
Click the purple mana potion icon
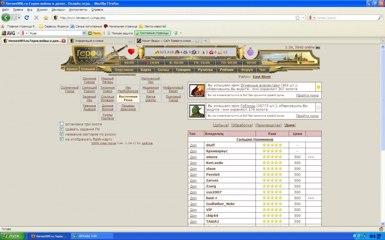[x=250, y=52]
